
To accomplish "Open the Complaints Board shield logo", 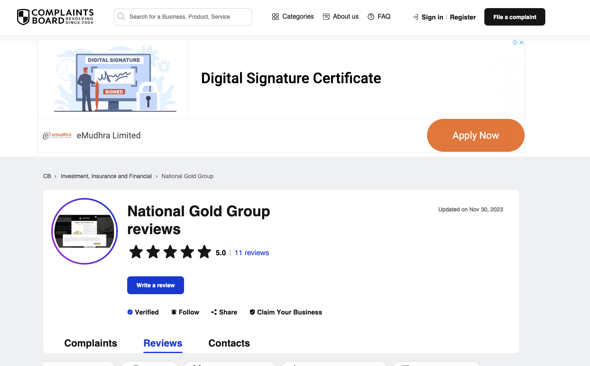I will click(x=55, y=17).
